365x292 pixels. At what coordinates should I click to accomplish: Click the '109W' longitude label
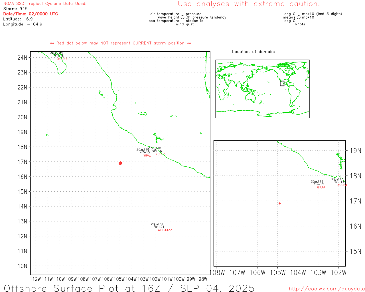pos(71,279)
